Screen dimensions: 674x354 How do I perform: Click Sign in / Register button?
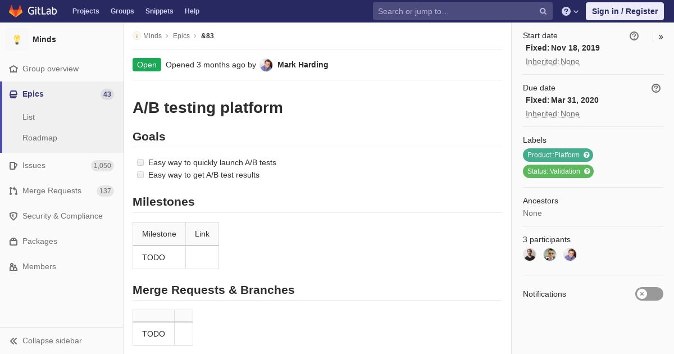pos(625,11)
